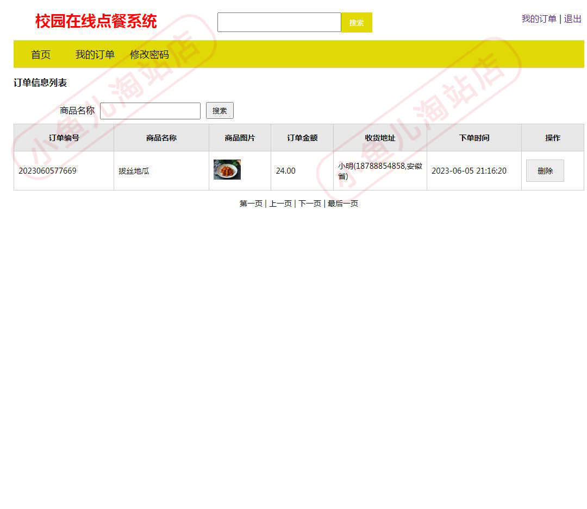Screen dimensions: 587x509
Task: Focus the top search input box
Action: pyautogui.click(x=279, y=22)
